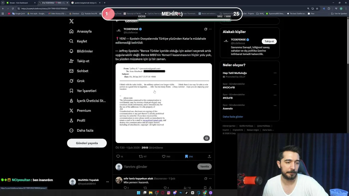Viewport: 349px width, 196px height.
Task: Open options for the Hep Tatil Mutluluğu trend
Action: (275, 73)
